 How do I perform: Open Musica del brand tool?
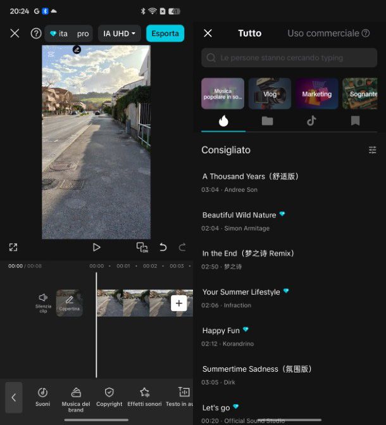click(76, 396)
